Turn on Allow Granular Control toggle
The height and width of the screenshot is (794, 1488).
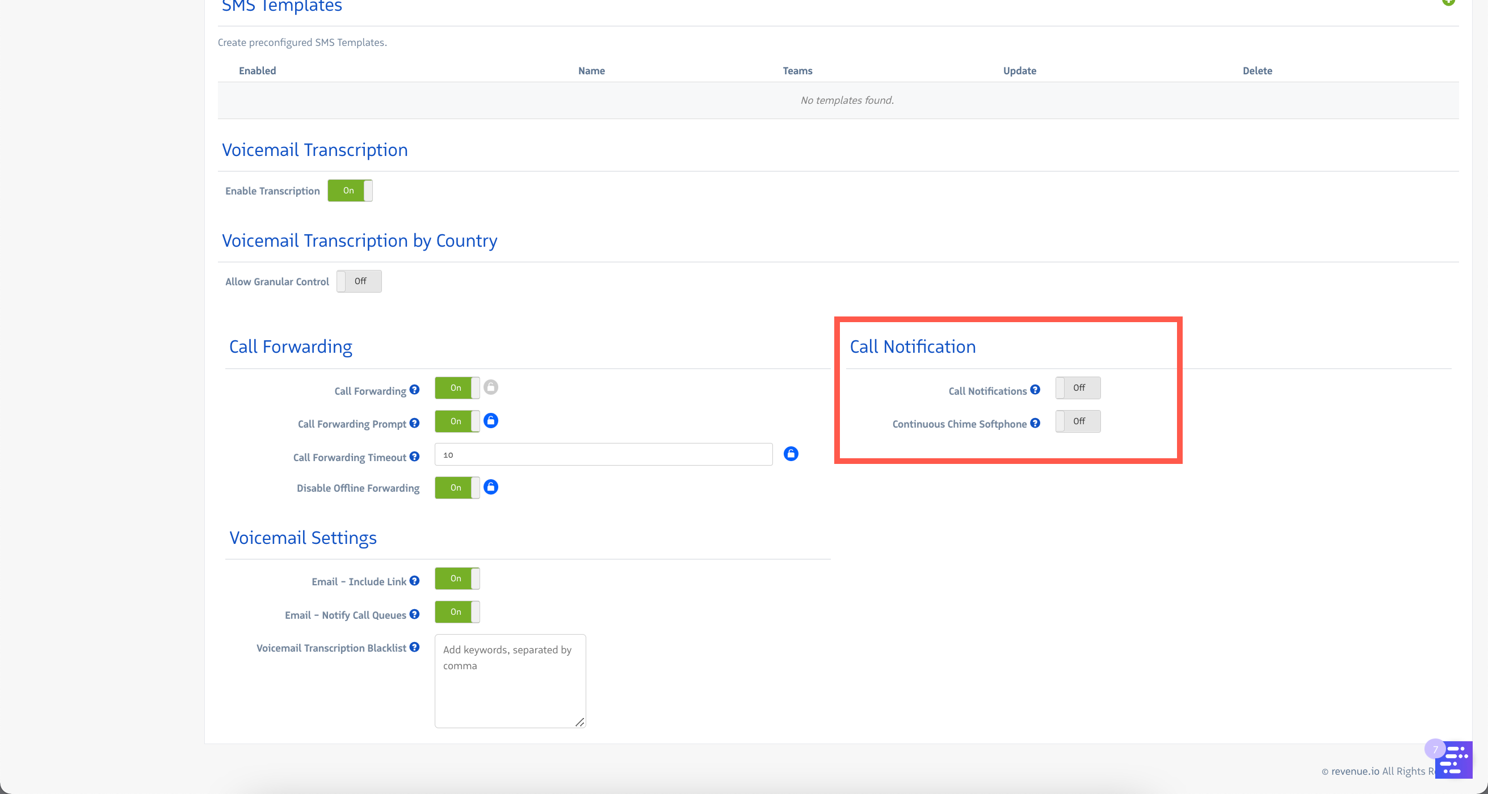359,281
